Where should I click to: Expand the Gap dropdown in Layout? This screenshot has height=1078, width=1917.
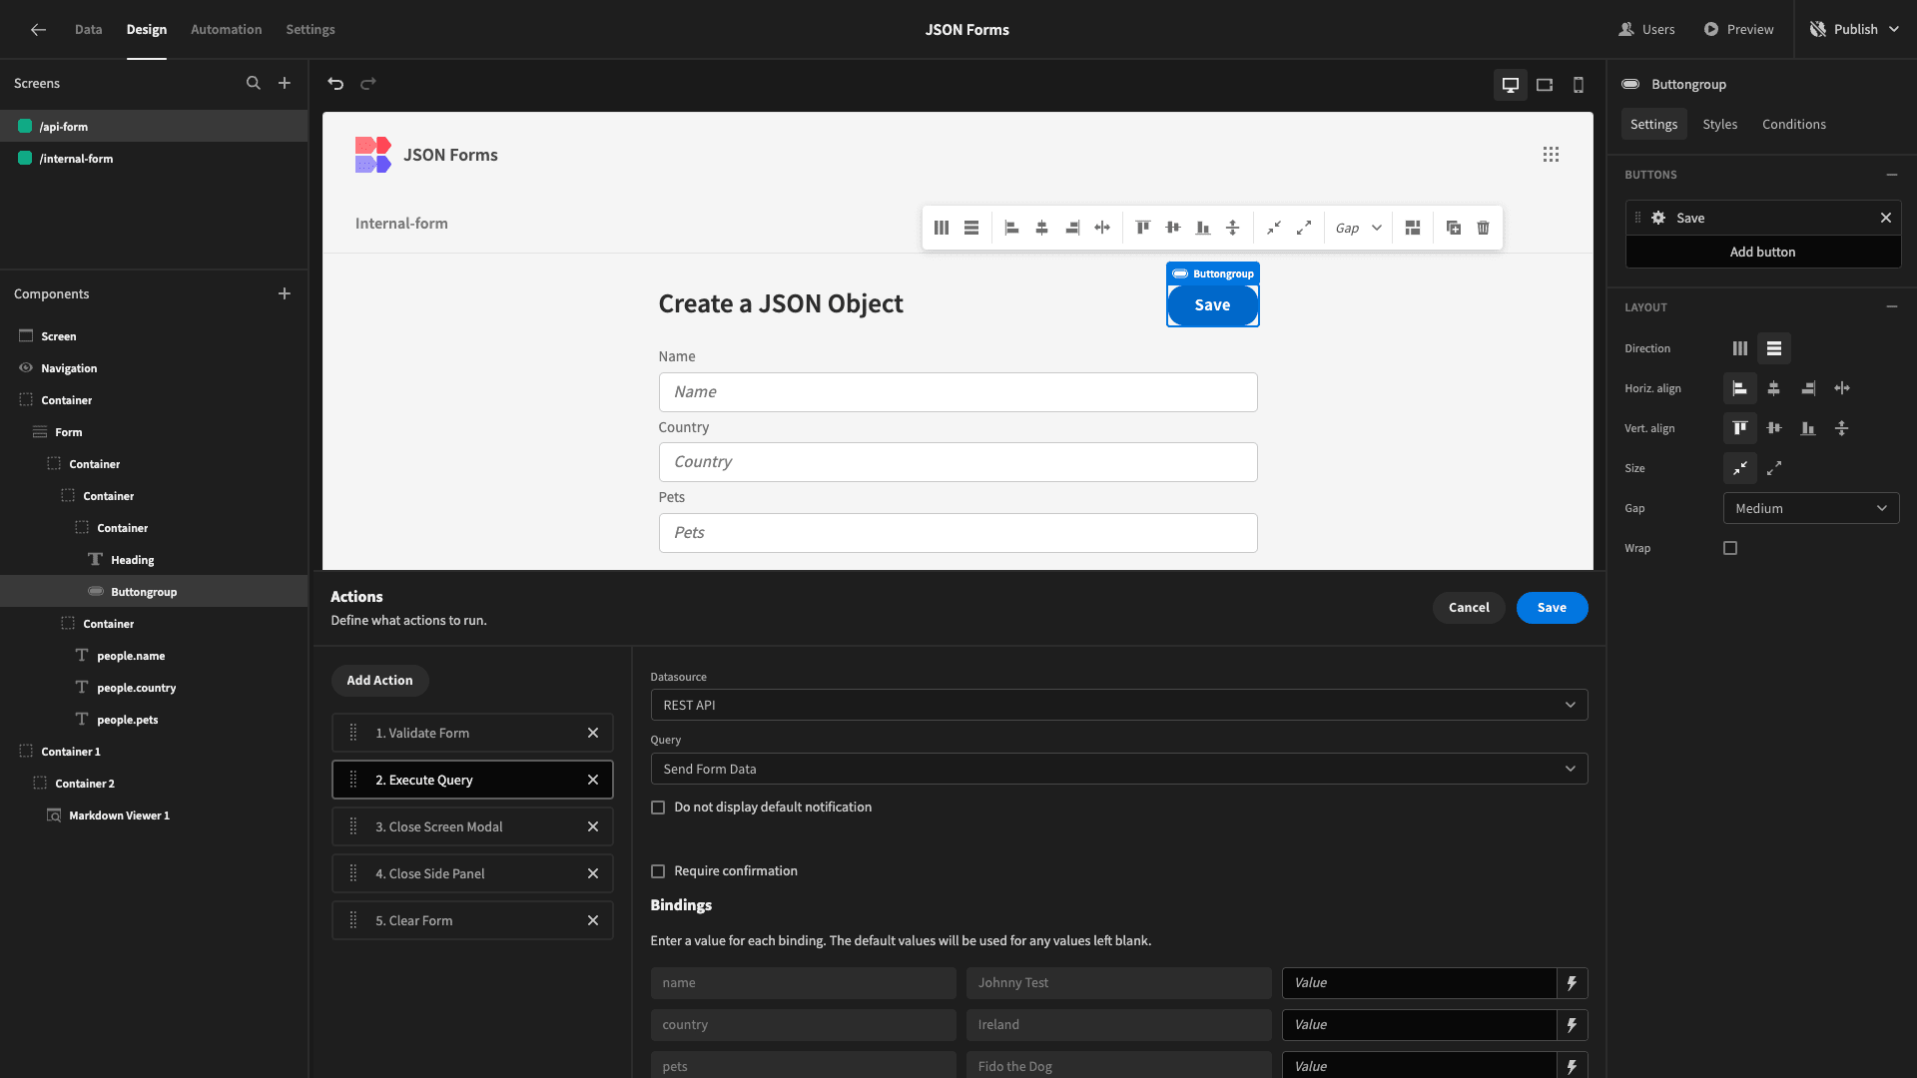(x=1812, y=508)
